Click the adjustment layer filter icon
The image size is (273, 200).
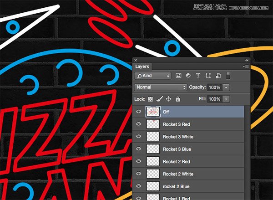(x=188, y=76)
